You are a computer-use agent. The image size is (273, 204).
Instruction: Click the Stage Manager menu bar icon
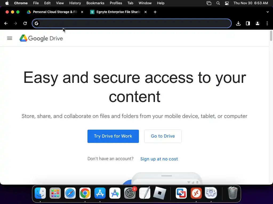pyautogui.click(x=209, y=3)
